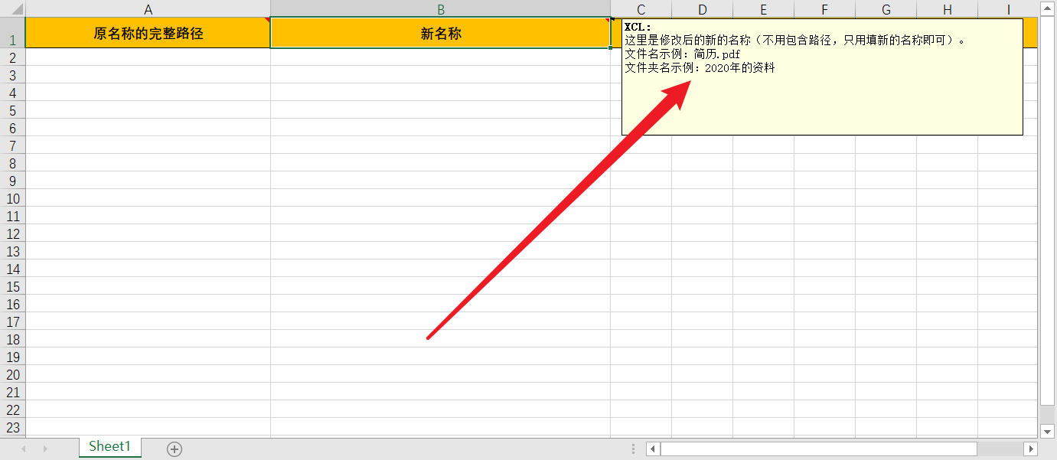Click the new sheet plus icon
The width and height of the screenshot is (1057, 460).
click(x=174, y=446)
